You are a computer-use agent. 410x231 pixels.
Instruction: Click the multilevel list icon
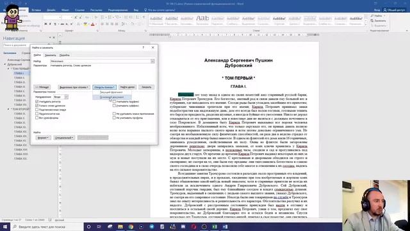click(x=117, y=17)
